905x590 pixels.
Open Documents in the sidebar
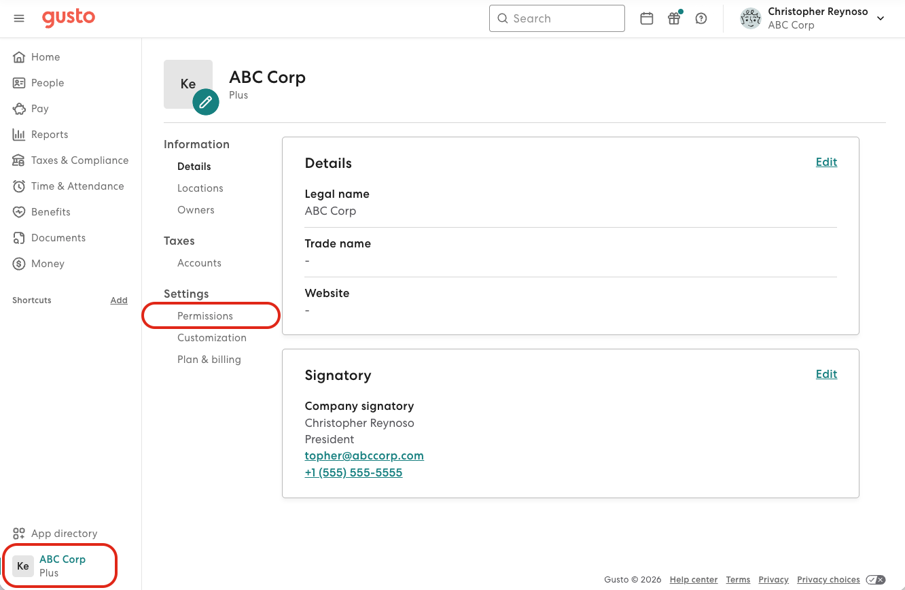pyautogui.click(x=49, y=238)
